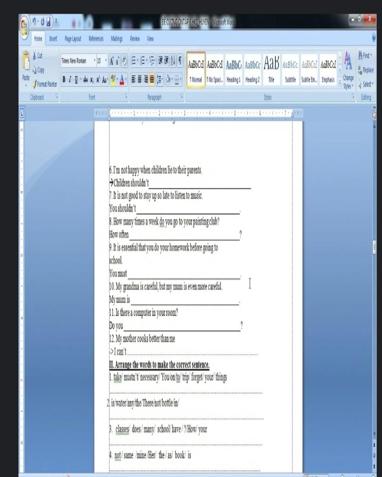Expand the Styles gallery More arrow
382x477 pixels.
point(340,81)
